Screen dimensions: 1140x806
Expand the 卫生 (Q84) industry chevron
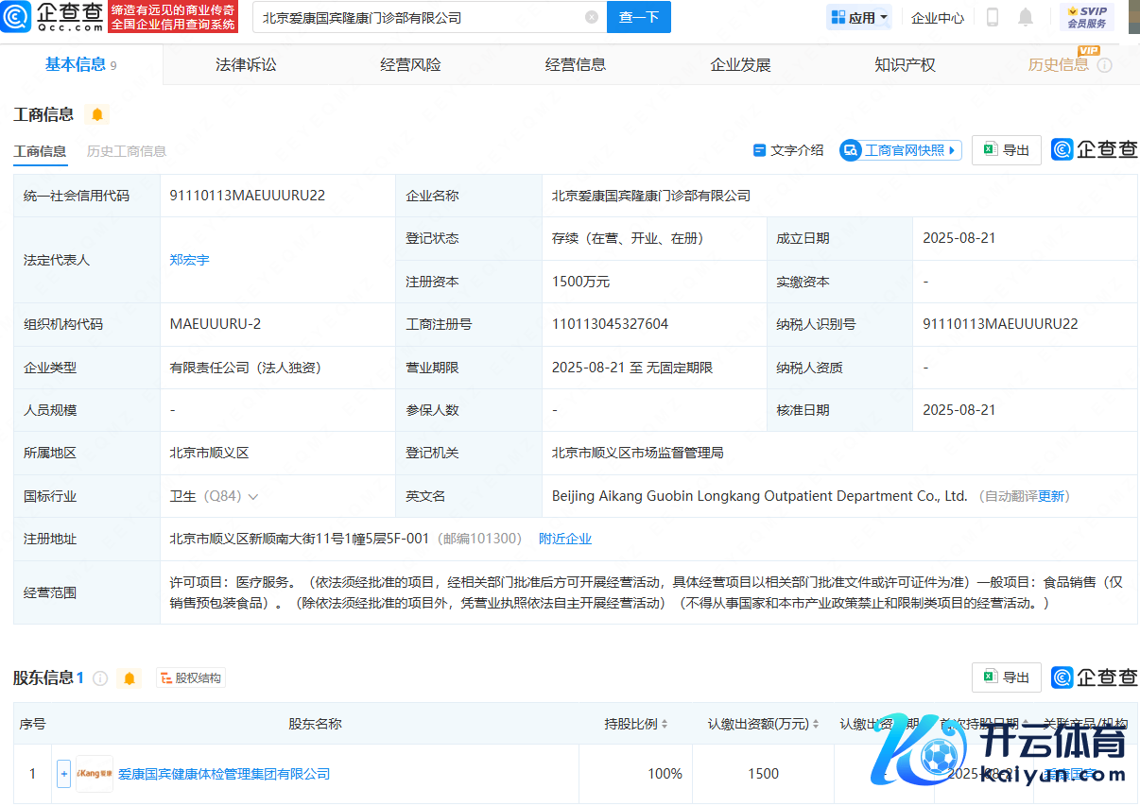point(253,496)
